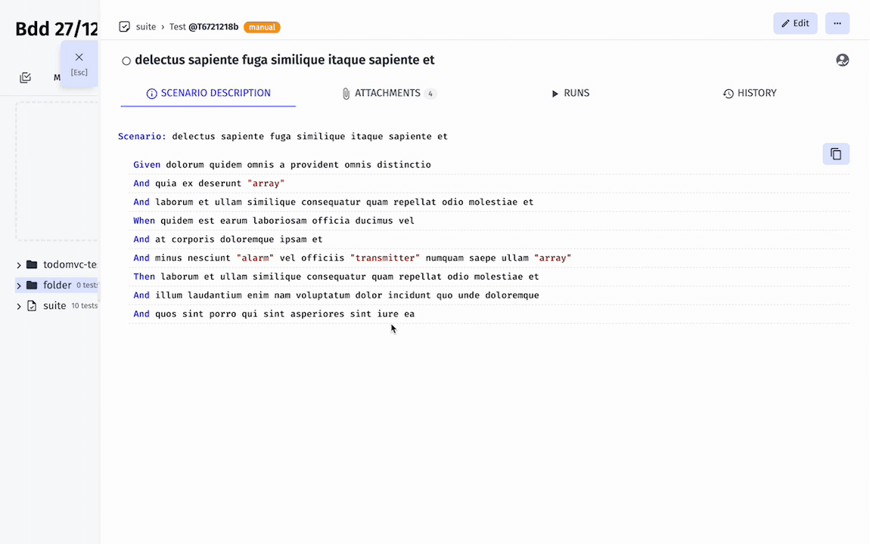Image resolution: width=870 pixels, height=544 pixels.
Task: Click the suite file icon in tree
Action: (x=33, y=306)
